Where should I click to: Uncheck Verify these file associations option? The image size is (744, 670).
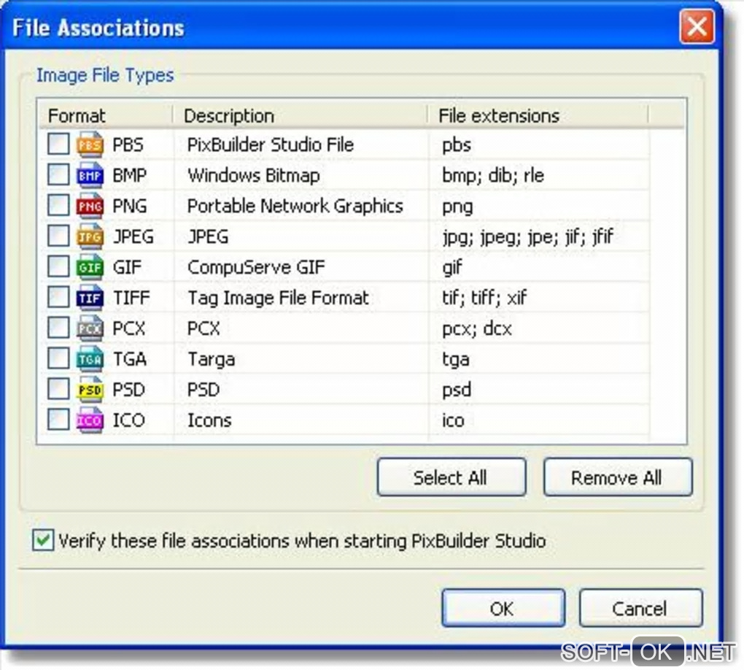(43, 540)
